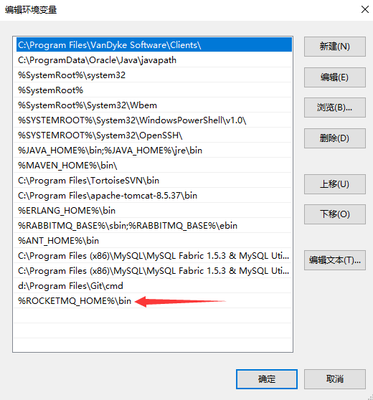The width and height of the screenshot is (373, 400).
Task: Select the %ANT_HOME%\bin entry
Action: [153, 241]
